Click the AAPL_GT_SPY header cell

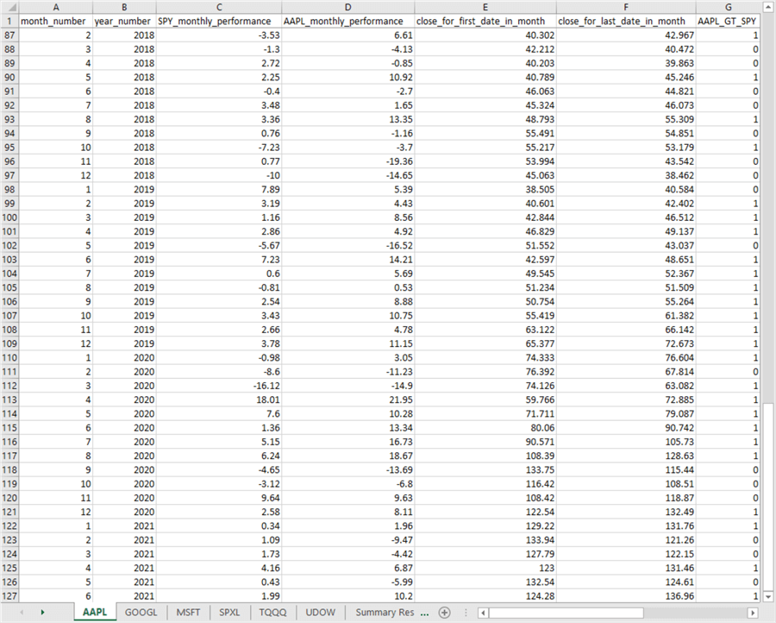coord(728,22)
